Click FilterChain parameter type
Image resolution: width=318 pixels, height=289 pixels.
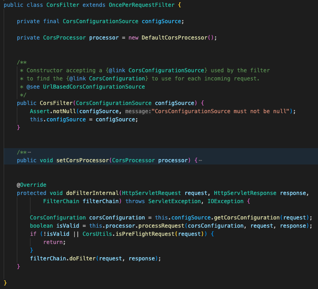coord(61,201)
